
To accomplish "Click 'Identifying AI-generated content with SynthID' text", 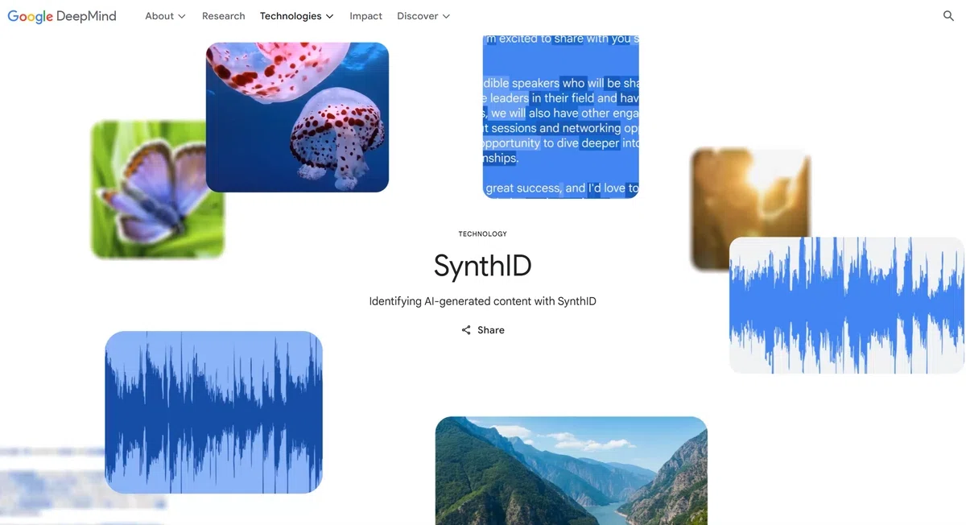I will tap(482, 301).
